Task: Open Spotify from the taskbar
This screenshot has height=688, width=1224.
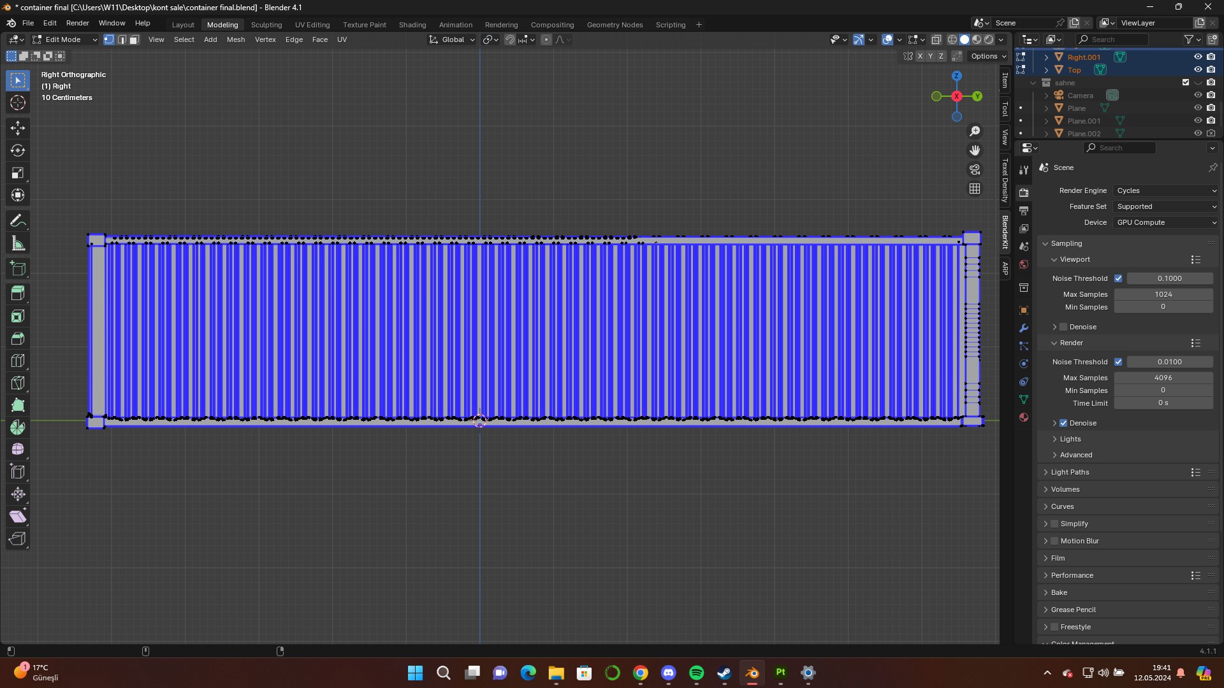Action: coord(696,673)
